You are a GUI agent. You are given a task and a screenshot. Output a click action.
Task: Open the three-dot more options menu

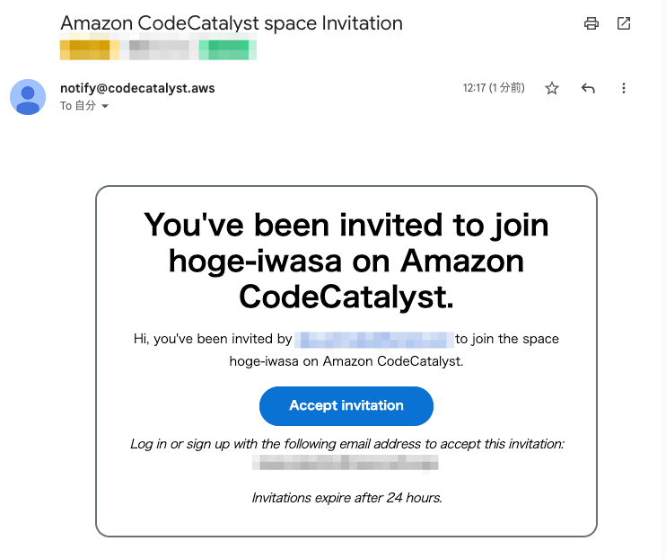pos(624,88)
